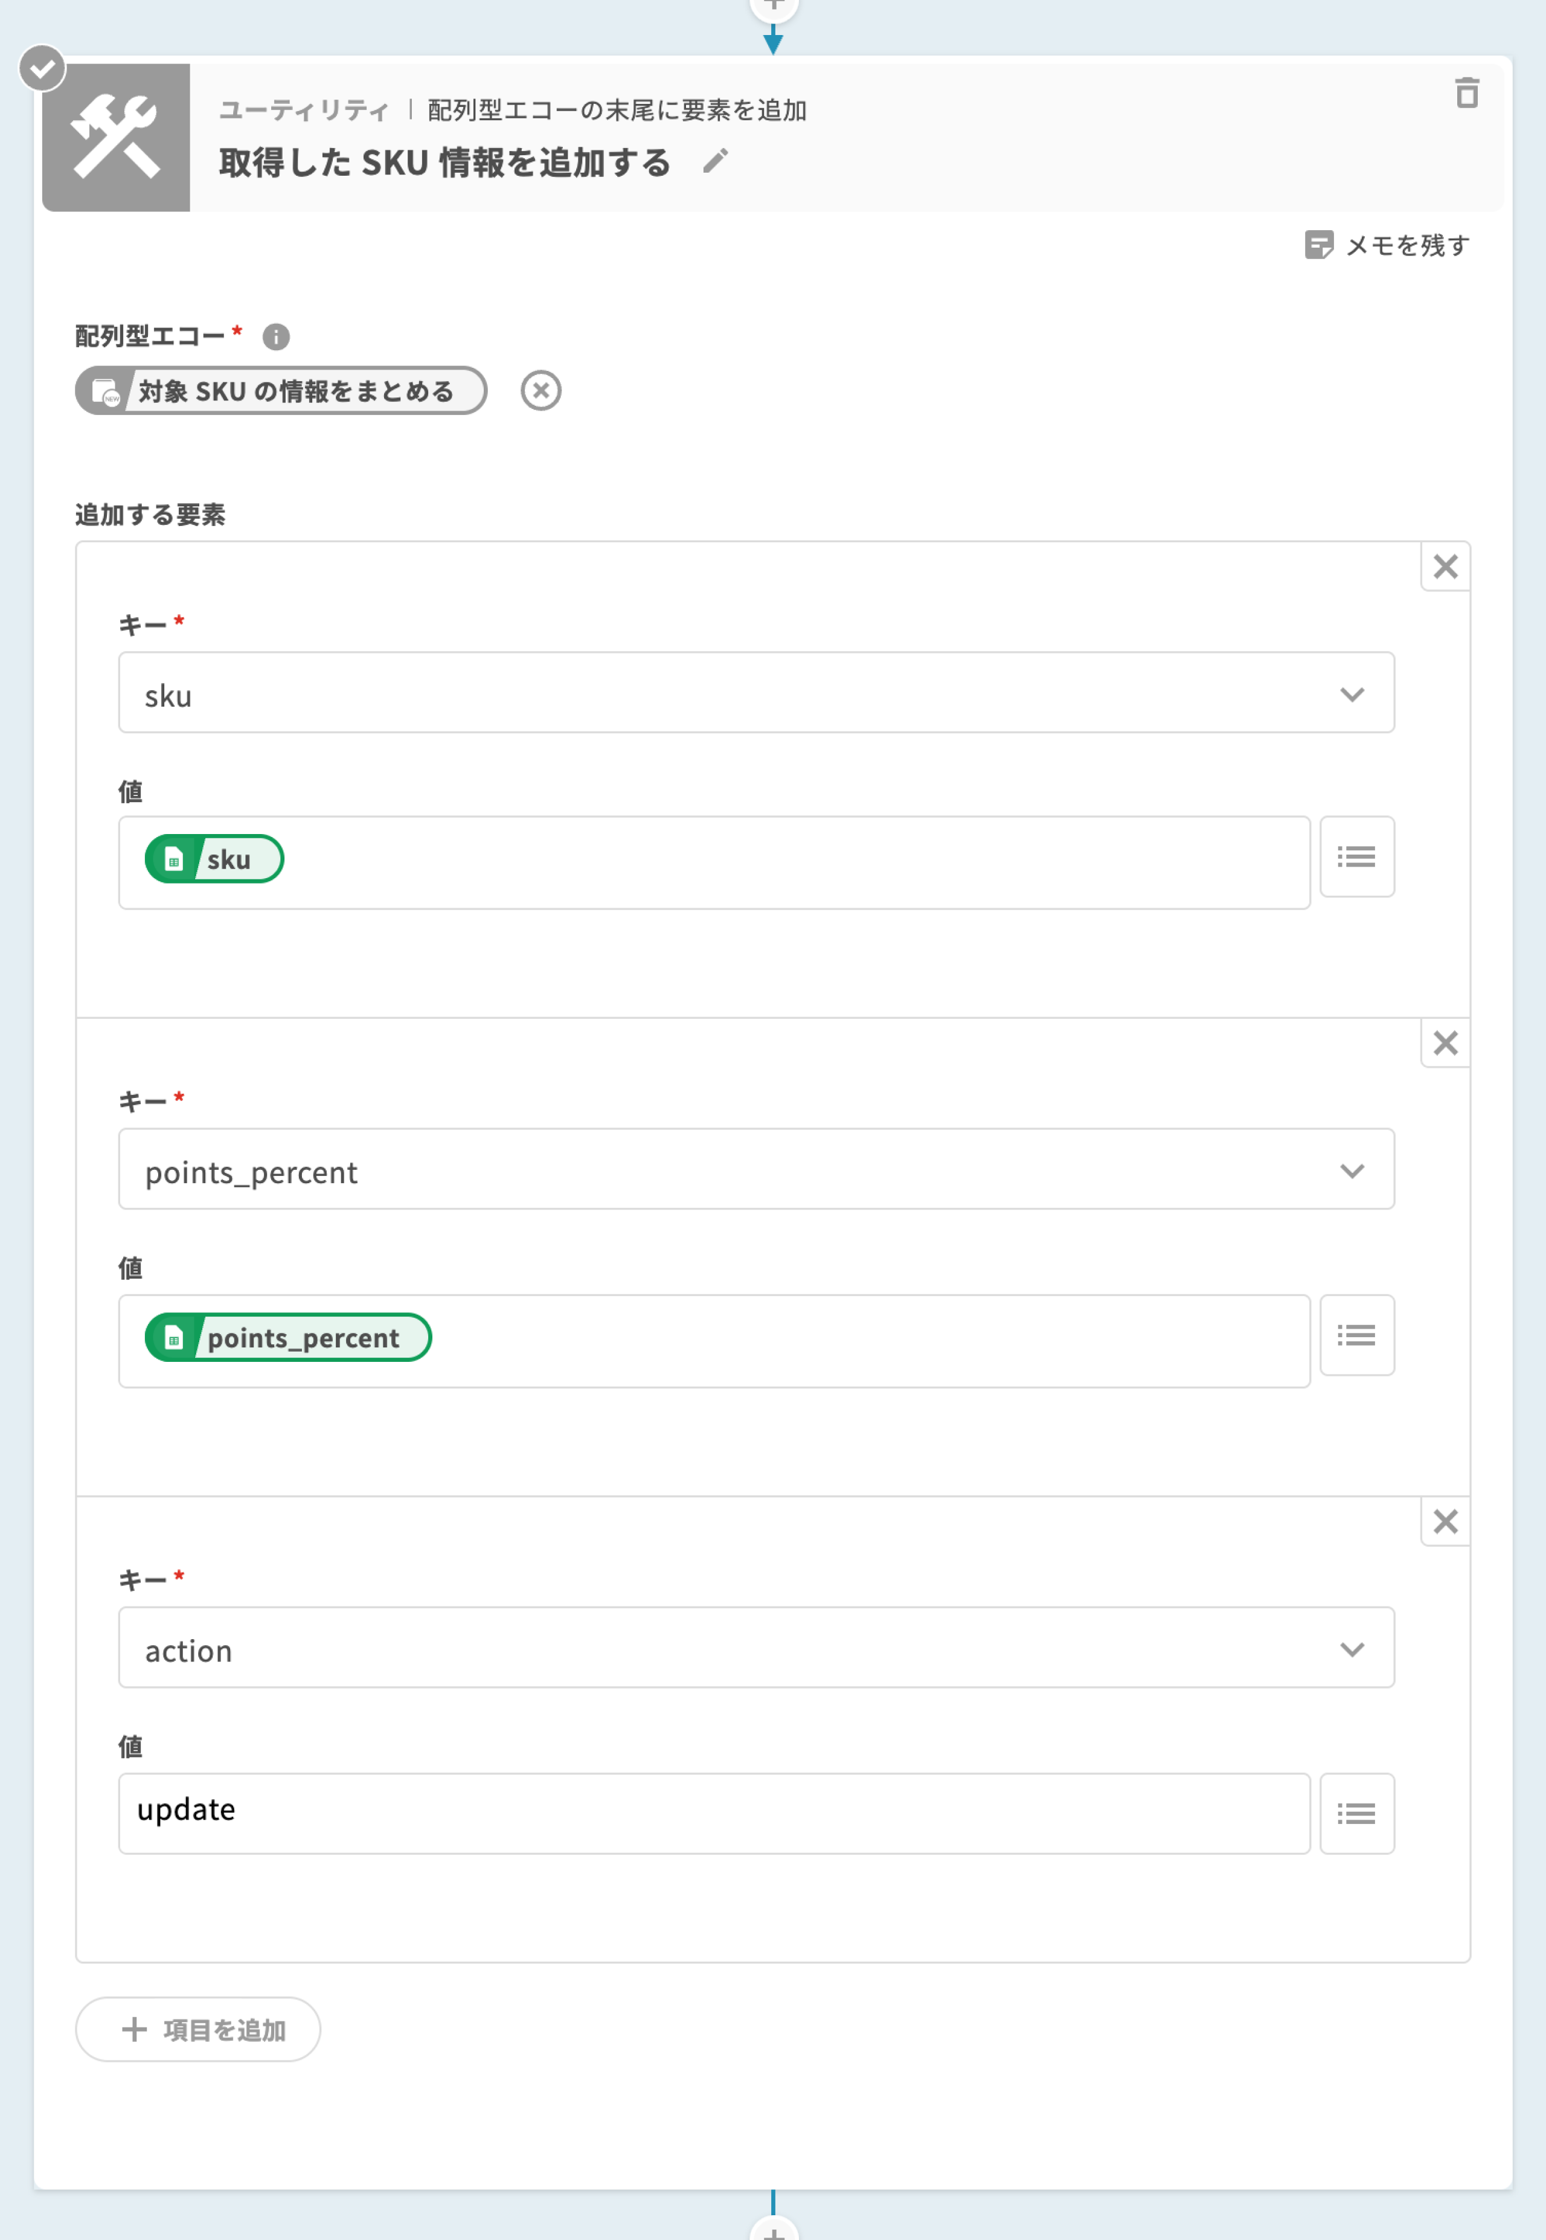1546x2240 pixels.
Task: Select the points_percent variable pill
Action: 287,1337
